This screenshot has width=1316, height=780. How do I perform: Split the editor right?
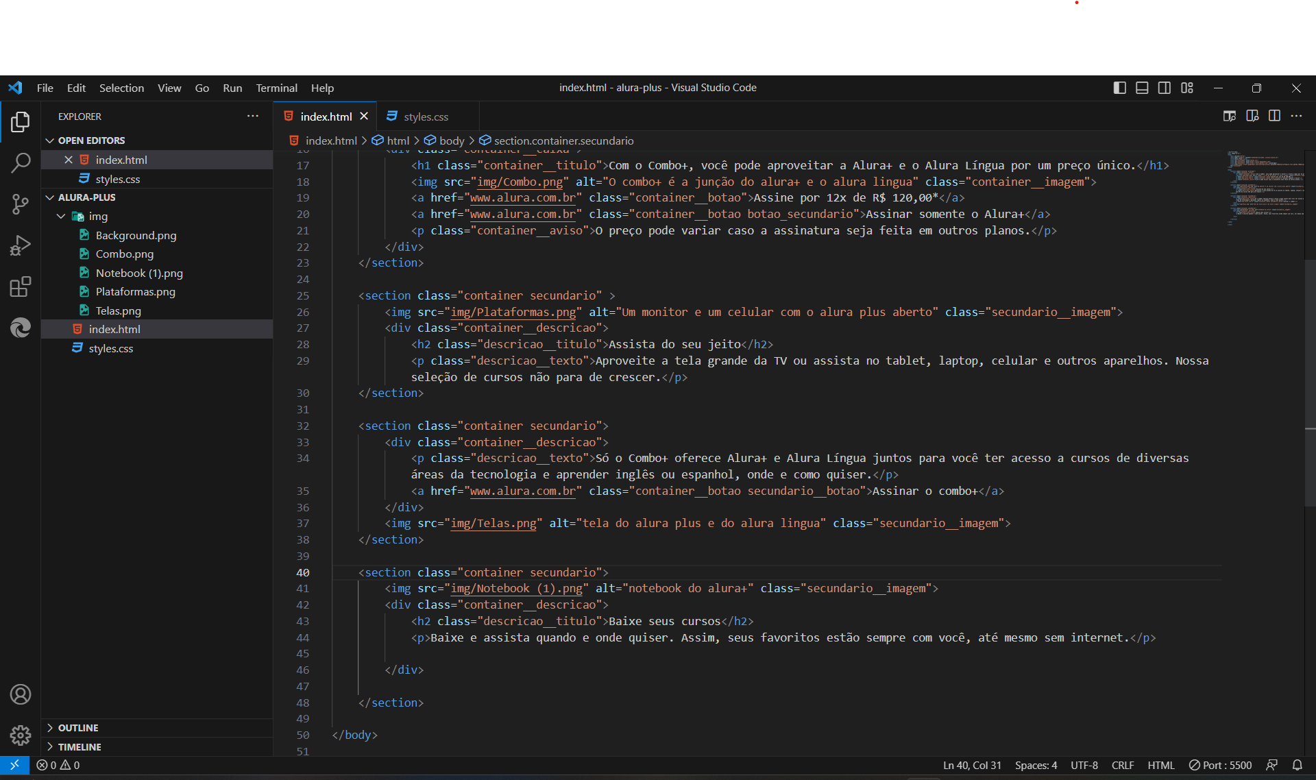pos(1274,117)
